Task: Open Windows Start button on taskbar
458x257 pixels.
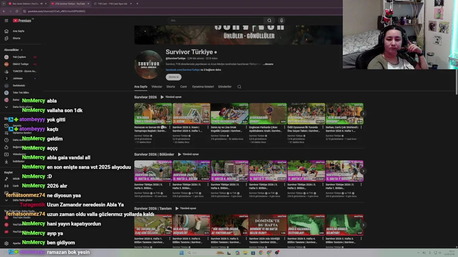Action: click(x=181, y=253)
